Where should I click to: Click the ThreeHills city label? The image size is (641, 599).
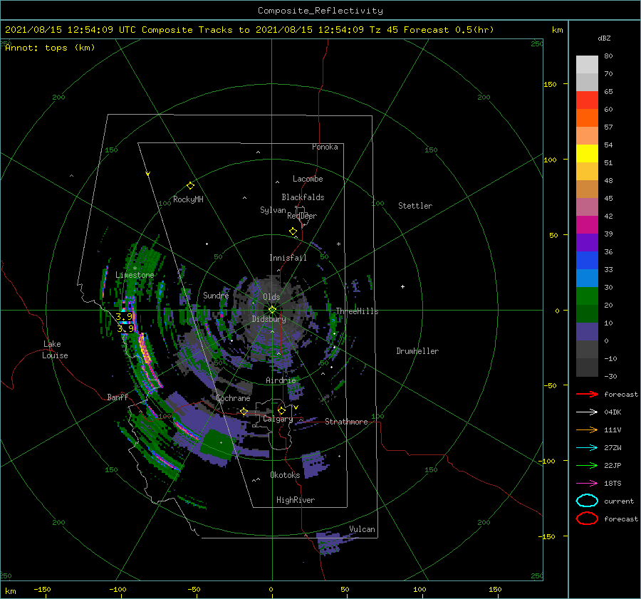[x=357, y=311]
